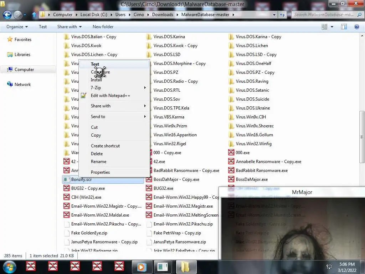The image size is (365, 274).
Task: Click the Forward navigation arrow
Action: 18,15
